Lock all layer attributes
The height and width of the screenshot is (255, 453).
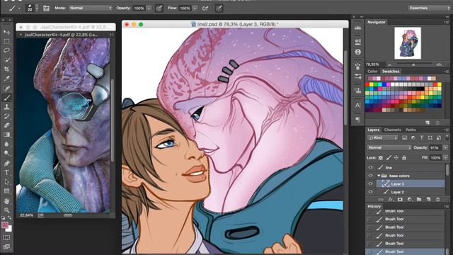tap(404, 158)
